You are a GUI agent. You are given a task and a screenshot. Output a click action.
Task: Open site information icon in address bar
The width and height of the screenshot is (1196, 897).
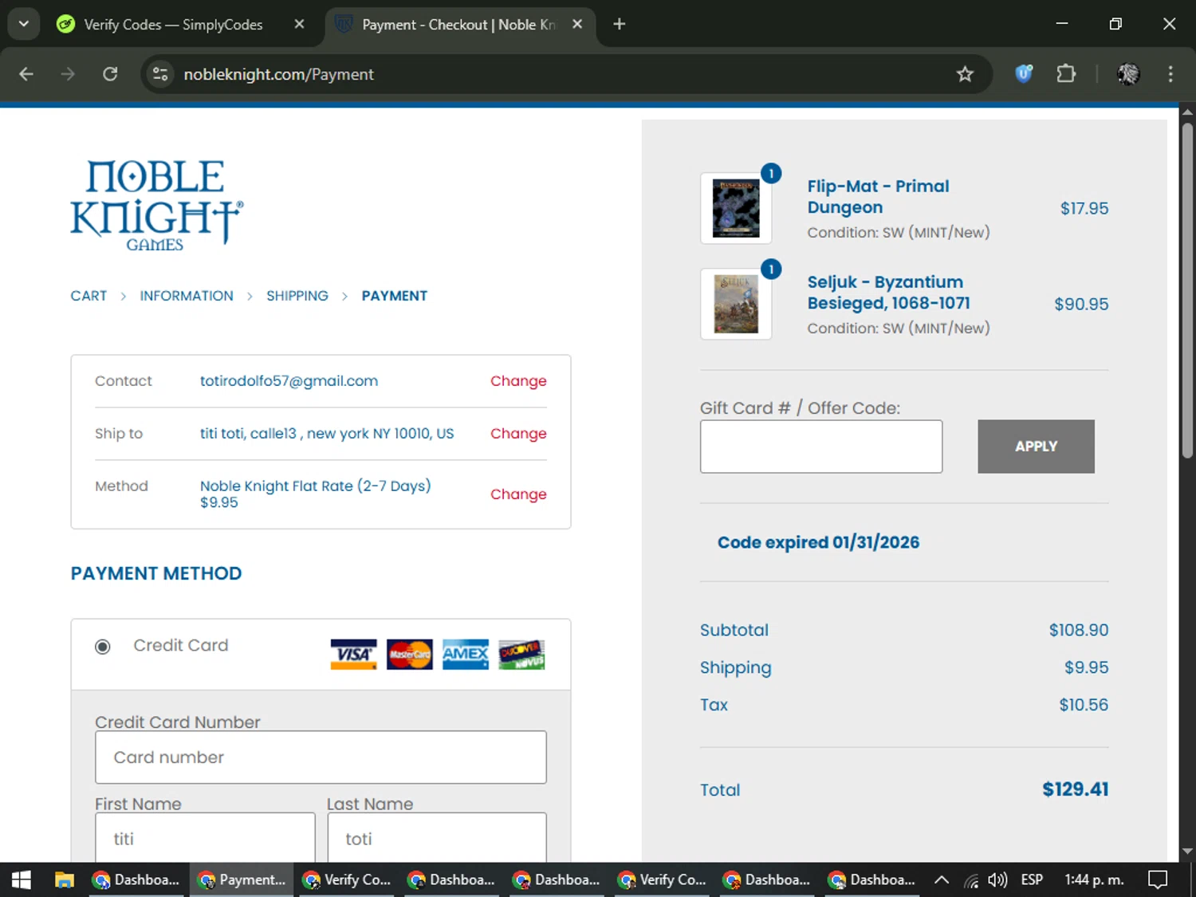click(160, 74)
